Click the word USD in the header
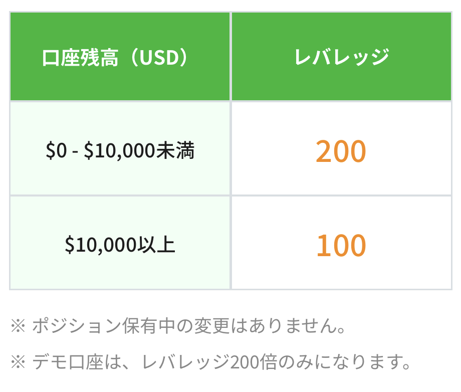The width and height of the screenshot is (461, 392). click(x=159, y=58)
